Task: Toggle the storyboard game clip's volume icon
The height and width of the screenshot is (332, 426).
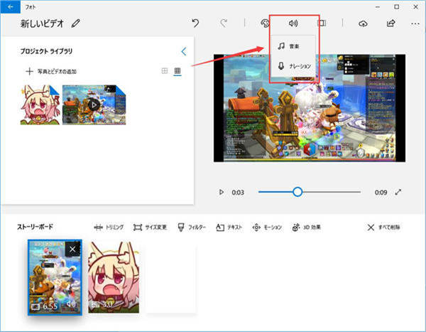Action: click(x=70, y=304)
